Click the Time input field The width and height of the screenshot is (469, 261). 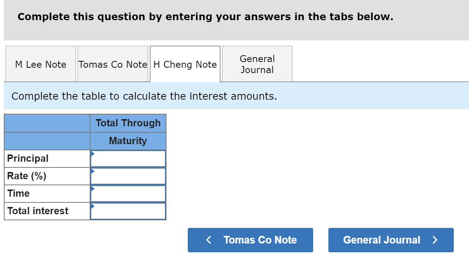(129, 193)
